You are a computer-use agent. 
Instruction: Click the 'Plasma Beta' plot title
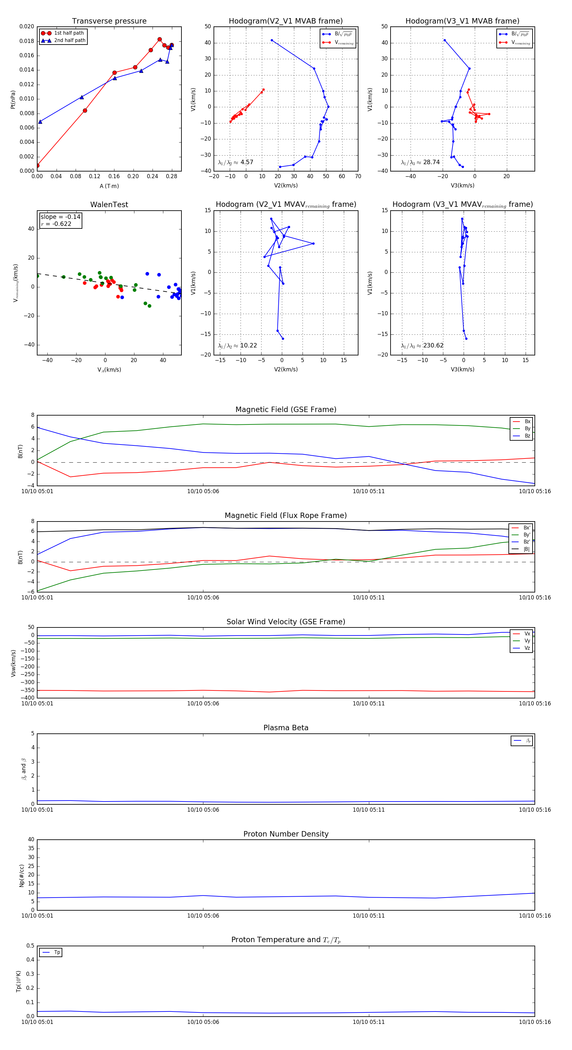[x=286, y=728]
